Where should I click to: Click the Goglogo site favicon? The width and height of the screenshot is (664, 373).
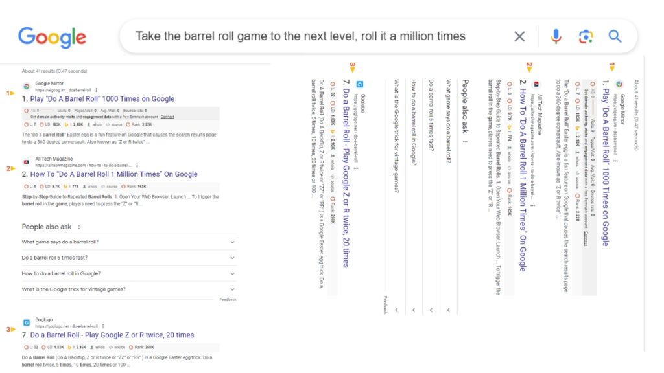click(26, 322)
